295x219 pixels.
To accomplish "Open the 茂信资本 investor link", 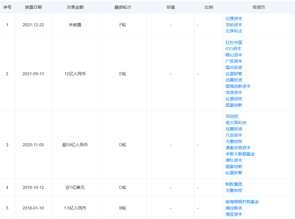I will 234,92.
